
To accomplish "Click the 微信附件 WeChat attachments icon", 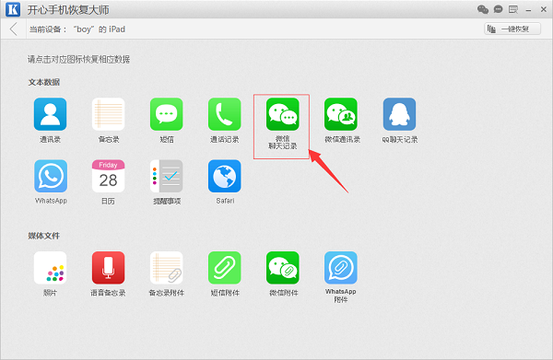I will (x=283, y=268).
